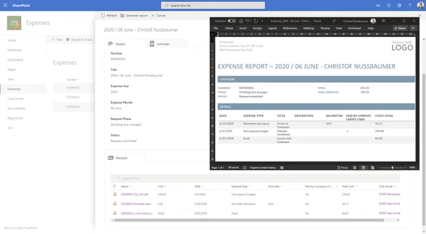Click the help question mark icon

(x=410, y=5)
